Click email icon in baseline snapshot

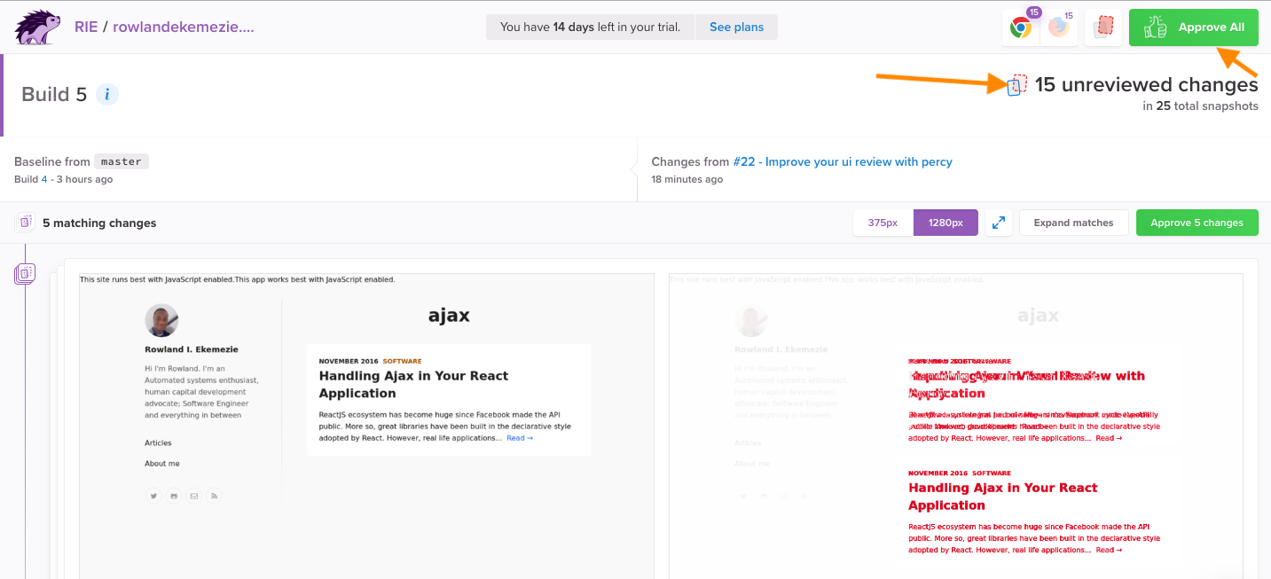click(194, 496)
